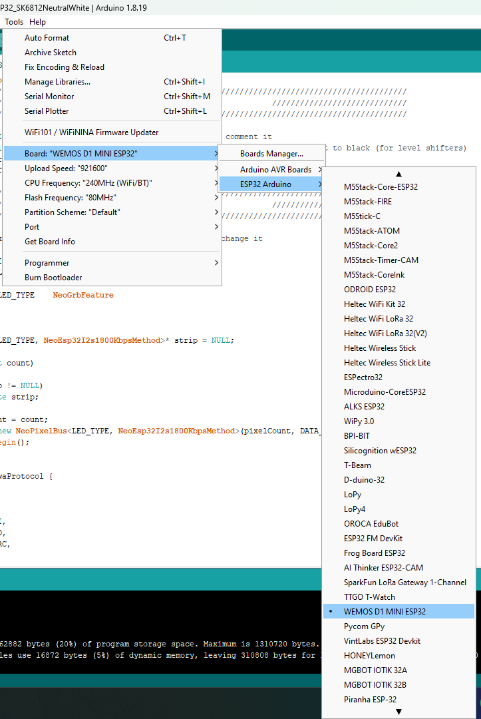Choose TTGO T-Watch
The height and width of the screenshot is (719, 481).
click(399, 597)
